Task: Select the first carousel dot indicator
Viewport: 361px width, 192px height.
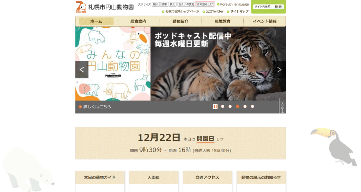Action: pyautogui.click(x=222, y=106)
